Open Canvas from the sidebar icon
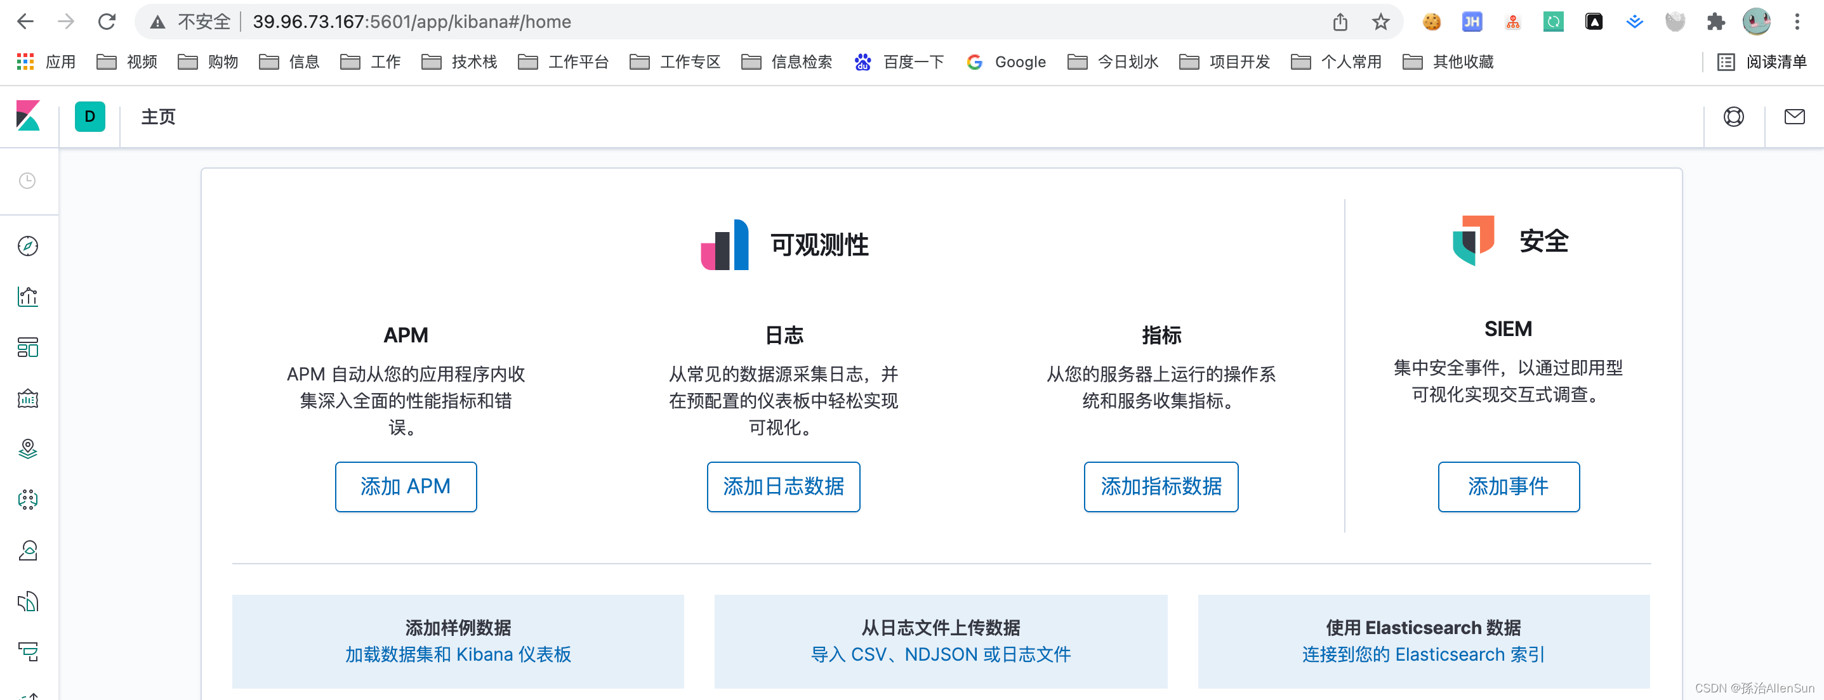The width and height of the screenshot is (1824, 700). [28, 399]
